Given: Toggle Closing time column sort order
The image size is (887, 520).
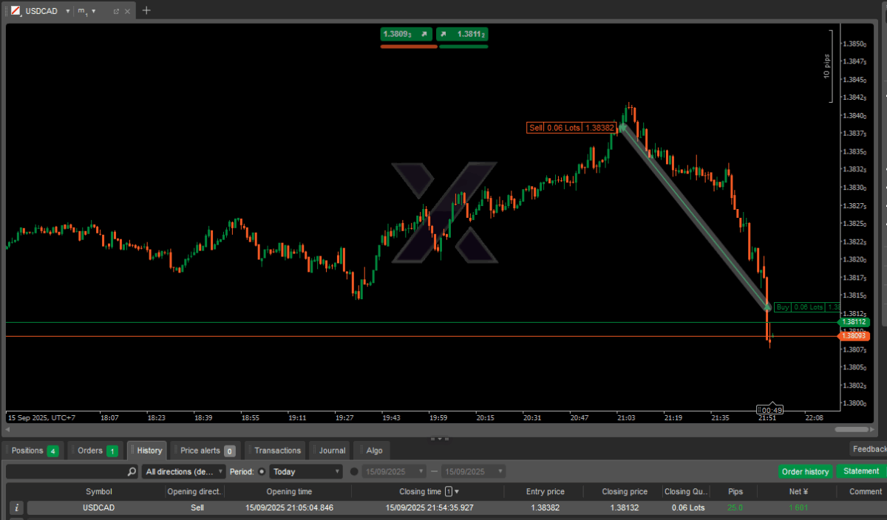Looking at the screenshot, I should [x=457, y=491].
